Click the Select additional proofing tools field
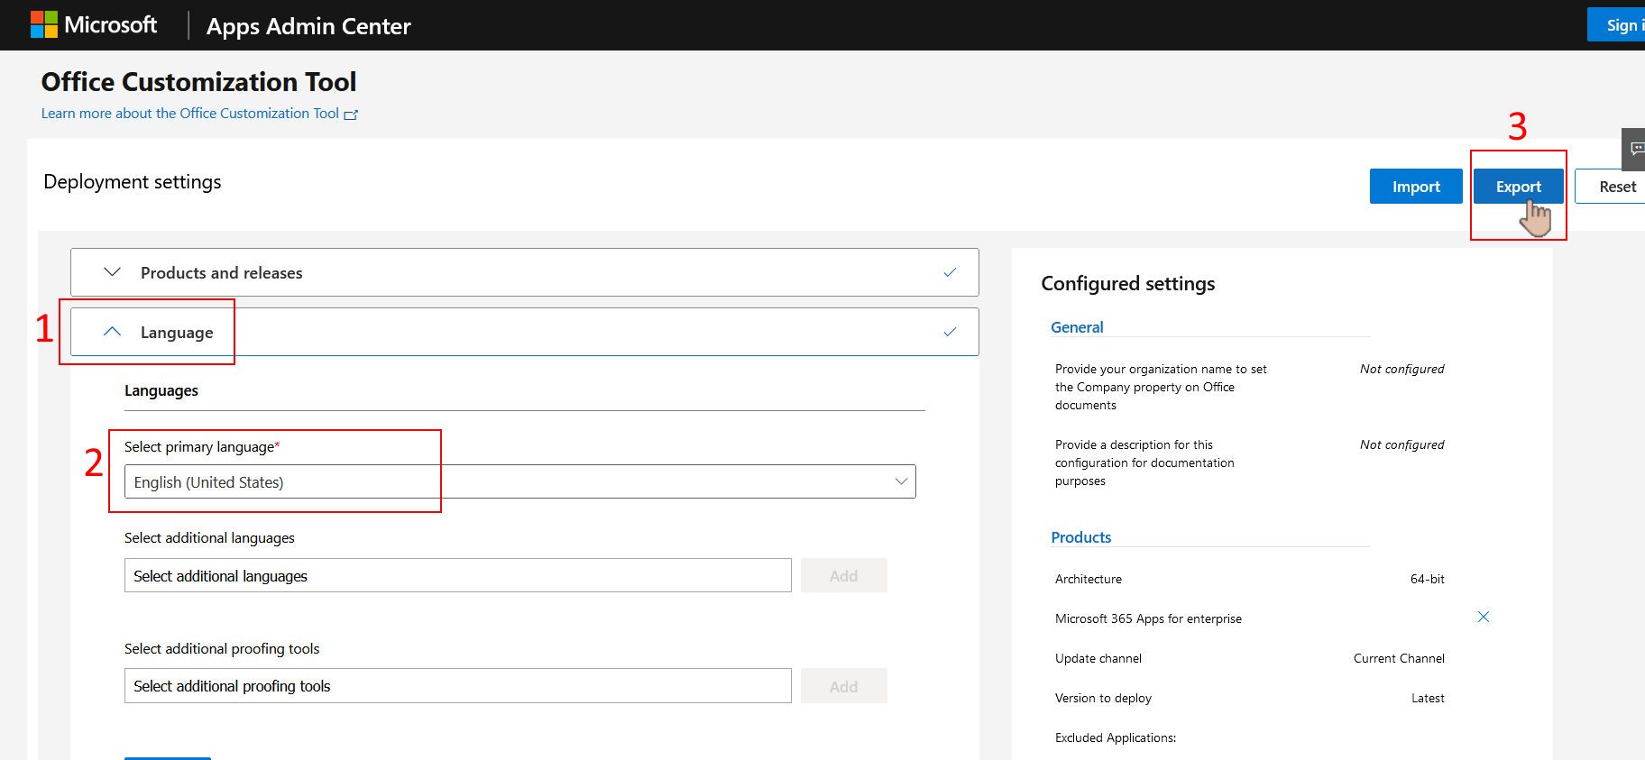The height and width of the screenshot is (760, 1645). point(458,685)
